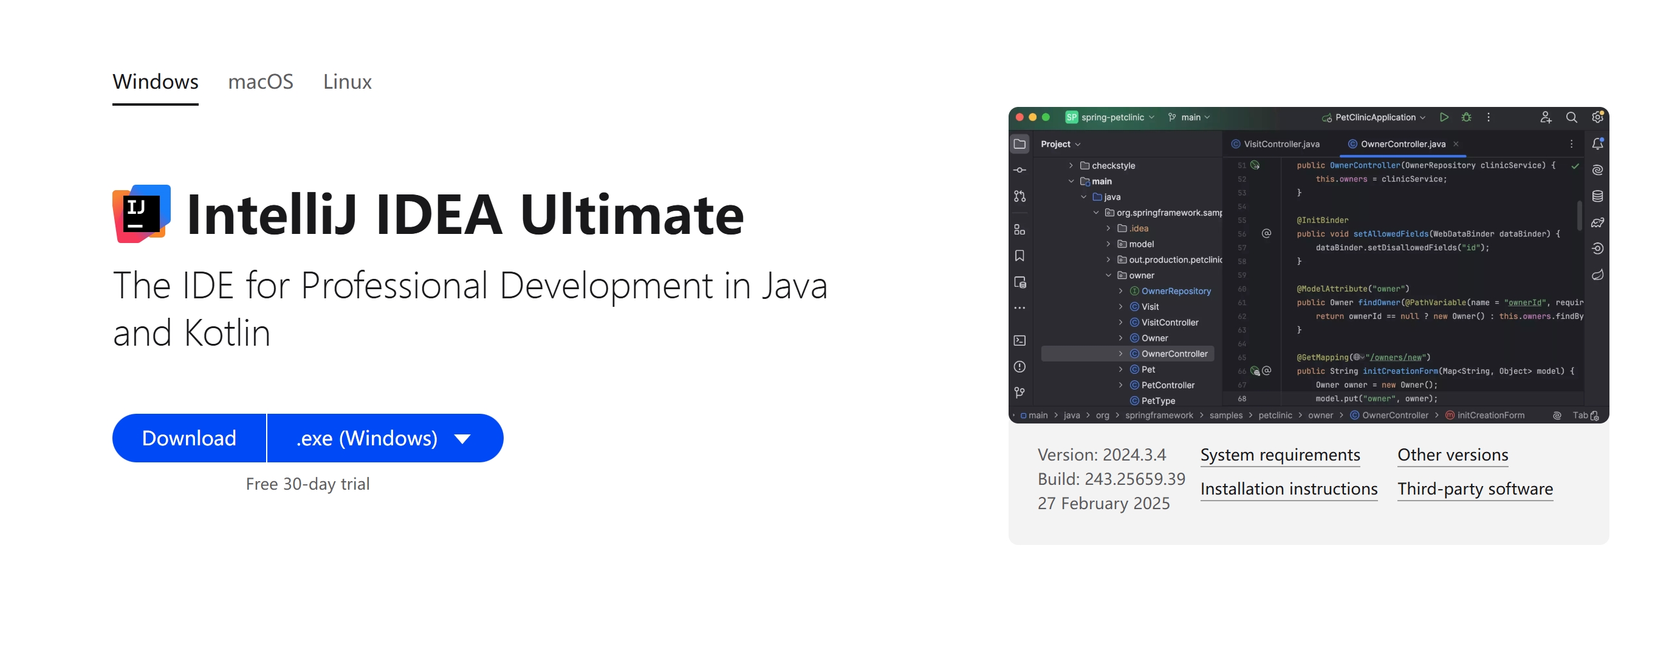The image size is (1669, 658).
Task: Open the main branch dropdown
Action: pyautogui.click(x=1189, y=117)
